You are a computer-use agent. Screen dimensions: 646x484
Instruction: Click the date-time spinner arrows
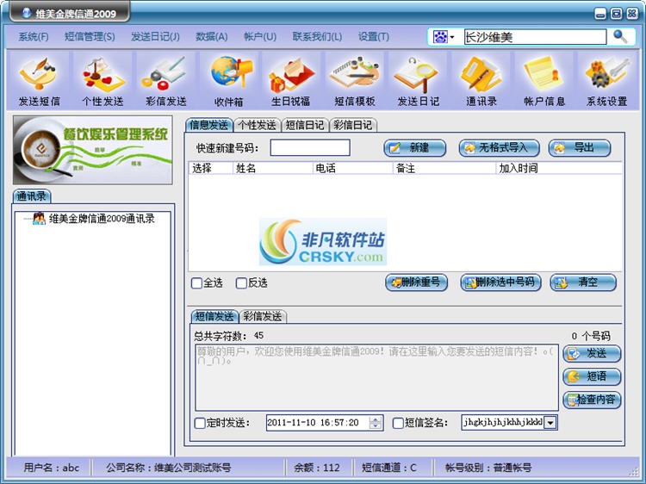375,423
